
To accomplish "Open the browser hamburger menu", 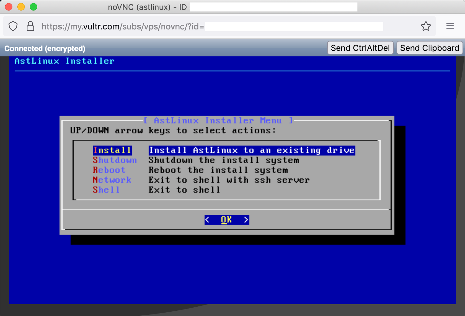I will tap(450, 26).
